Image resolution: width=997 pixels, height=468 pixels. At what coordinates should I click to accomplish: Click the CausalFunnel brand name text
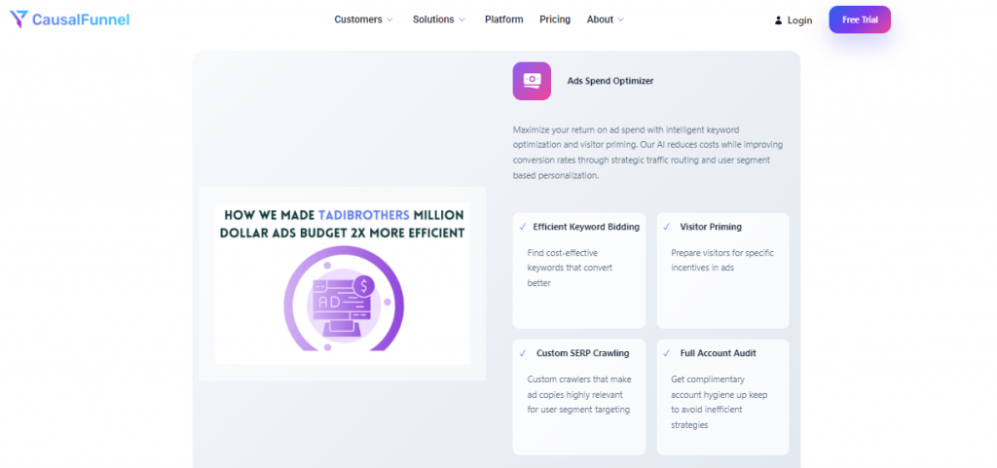[x=80, y=19]
